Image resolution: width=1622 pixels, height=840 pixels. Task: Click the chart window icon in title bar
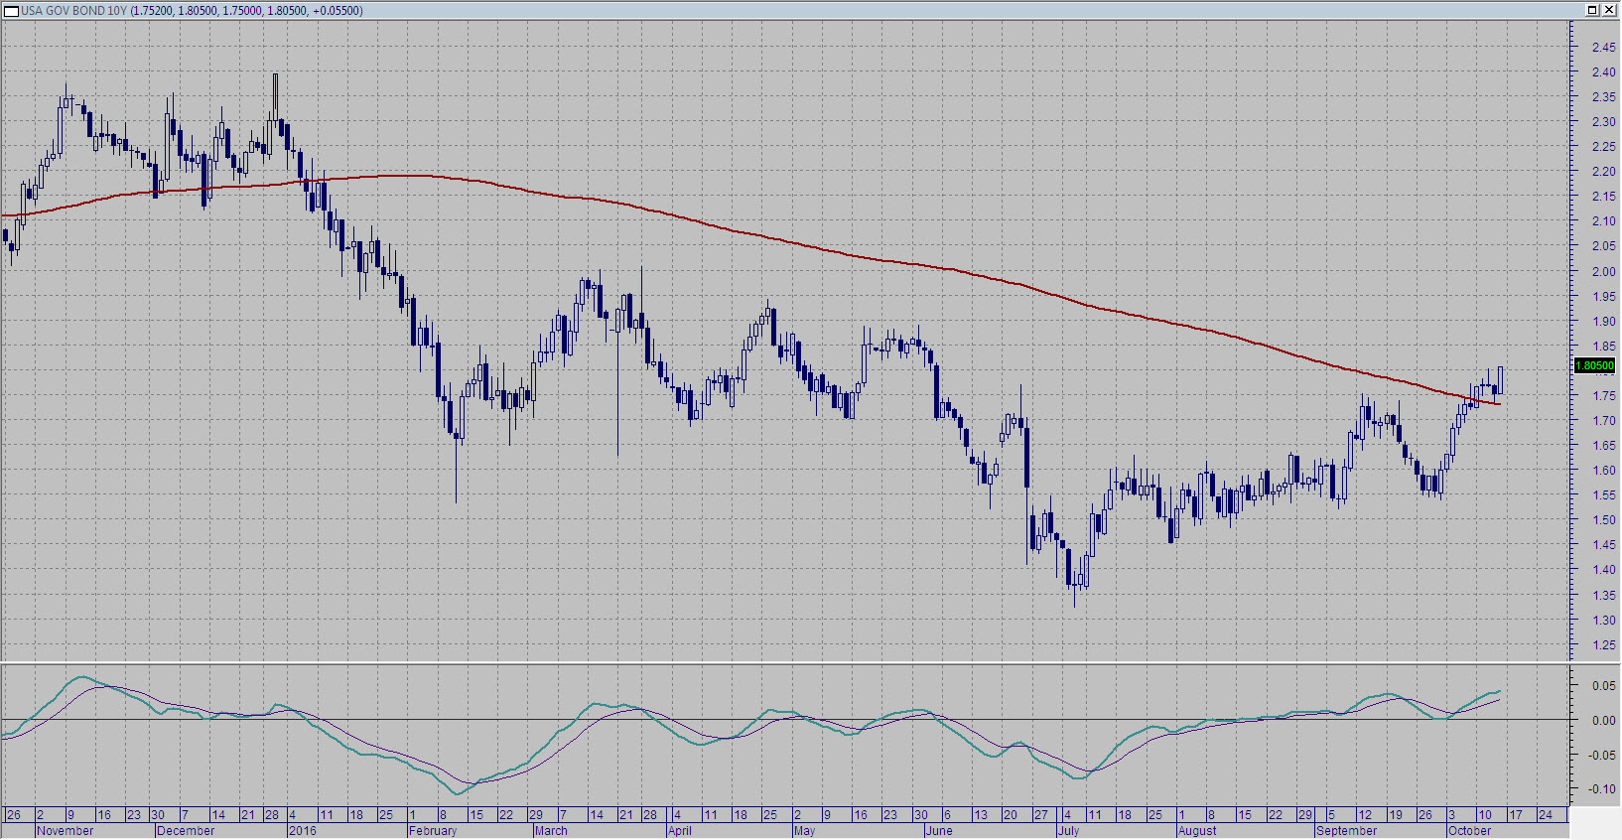click(12, 11)
